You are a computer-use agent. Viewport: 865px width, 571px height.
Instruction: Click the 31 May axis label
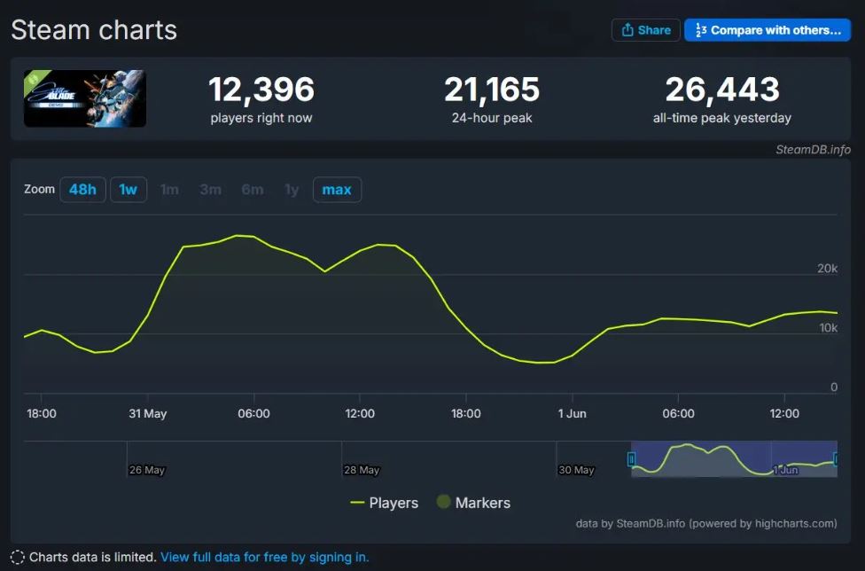point(148,413)
